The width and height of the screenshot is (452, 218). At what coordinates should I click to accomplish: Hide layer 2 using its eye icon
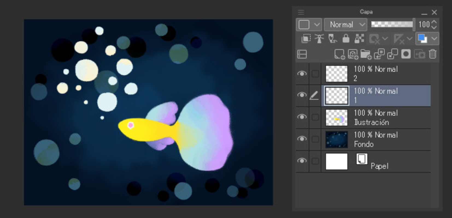(x=302, y=74)
